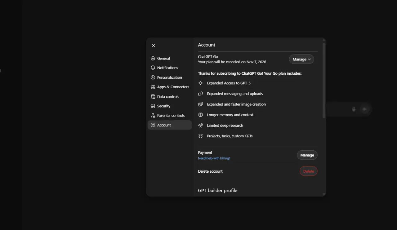Go to Apps & Connectors settings

pyautogui.click(x=170, y=87)
